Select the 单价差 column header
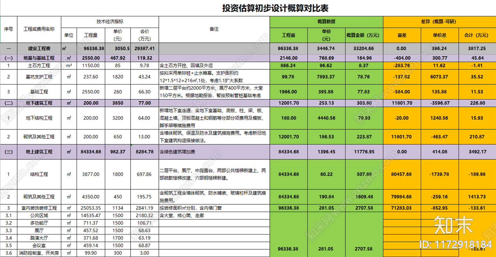Image resolution: width=496 pixels, height=257 pixels. (x=439, y=35)
